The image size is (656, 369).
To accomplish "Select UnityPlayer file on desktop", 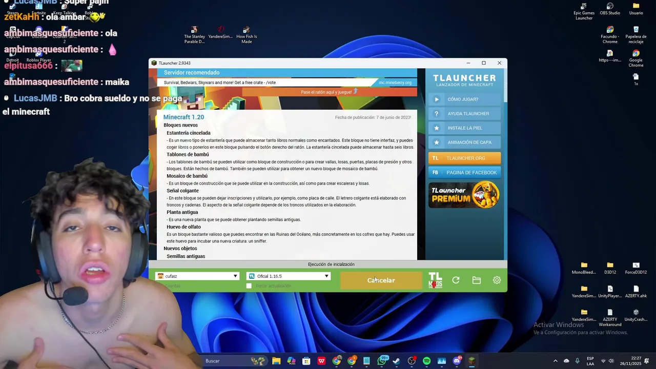I will click(x=610, y=292).
